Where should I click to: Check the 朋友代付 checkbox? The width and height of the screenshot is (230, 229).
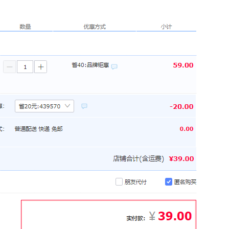[x=119, y=181]
